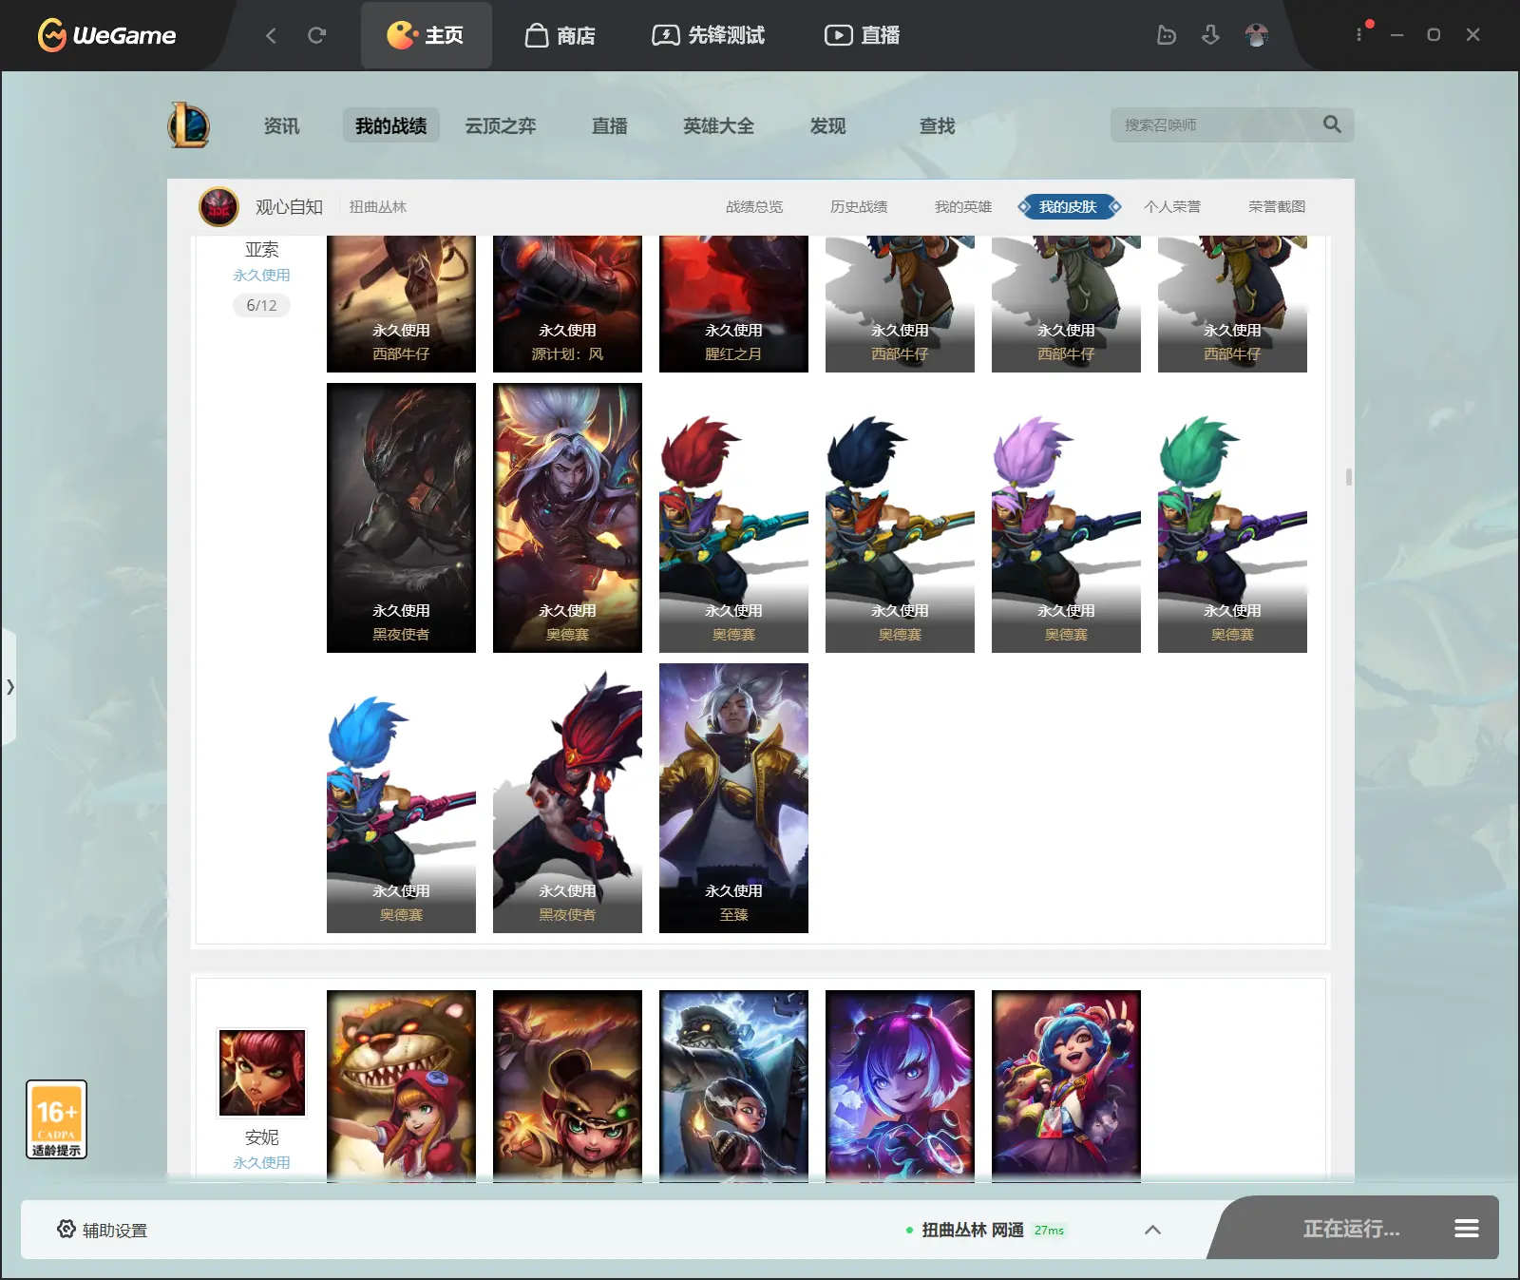The image size is (1520, 1280).
Task: Open Annie's panda-hood fire skin
Action: pyautogui.click(x=567, y=1085)
